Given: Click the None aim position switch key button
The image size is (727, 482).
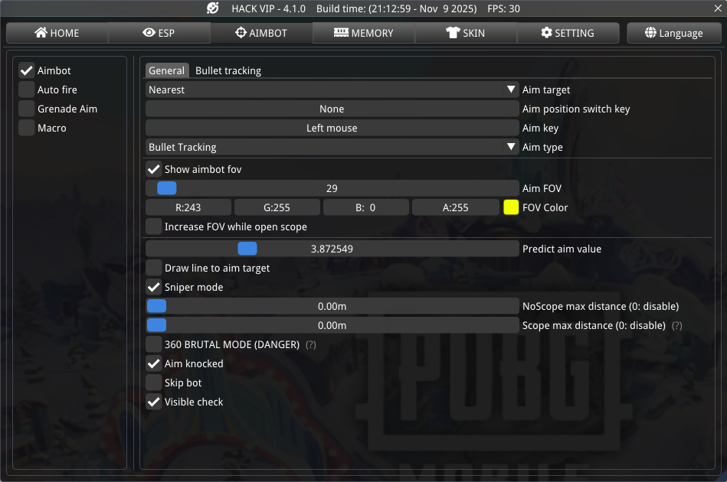Looking at the screenshot, I should [x=332, y=109].
